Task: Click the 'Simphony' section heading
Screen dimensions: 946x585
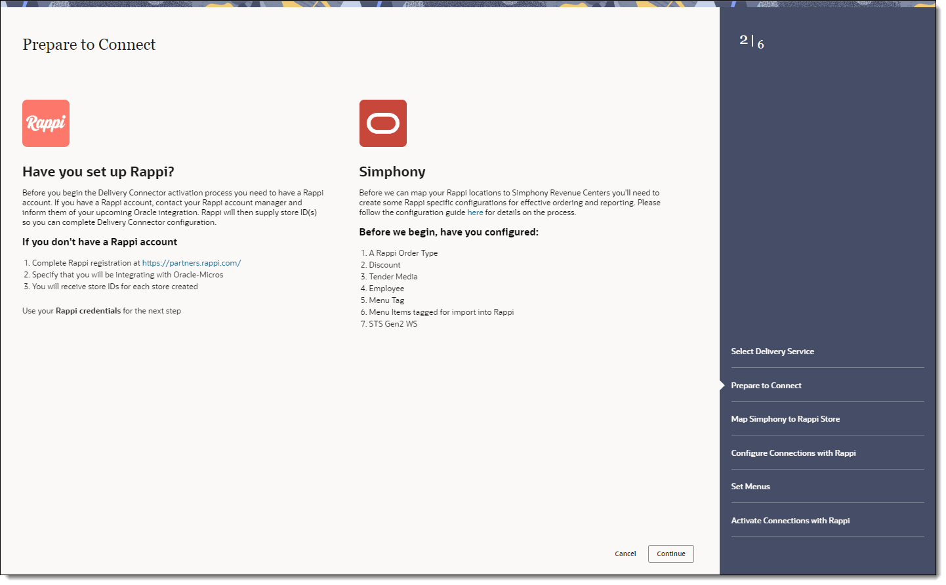Action: pos(392,172)
